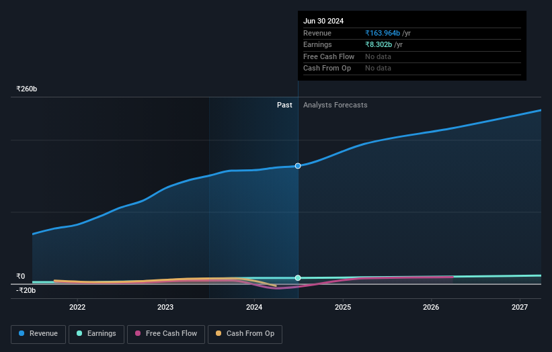Click the 2023 x-axis label
Screen dimensions: 552x352
click(165, 307)
